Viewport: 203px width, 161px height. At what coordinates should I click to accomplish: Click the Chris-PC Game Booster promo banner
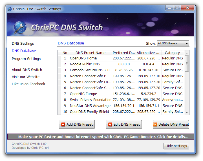[x=101, y=137]
